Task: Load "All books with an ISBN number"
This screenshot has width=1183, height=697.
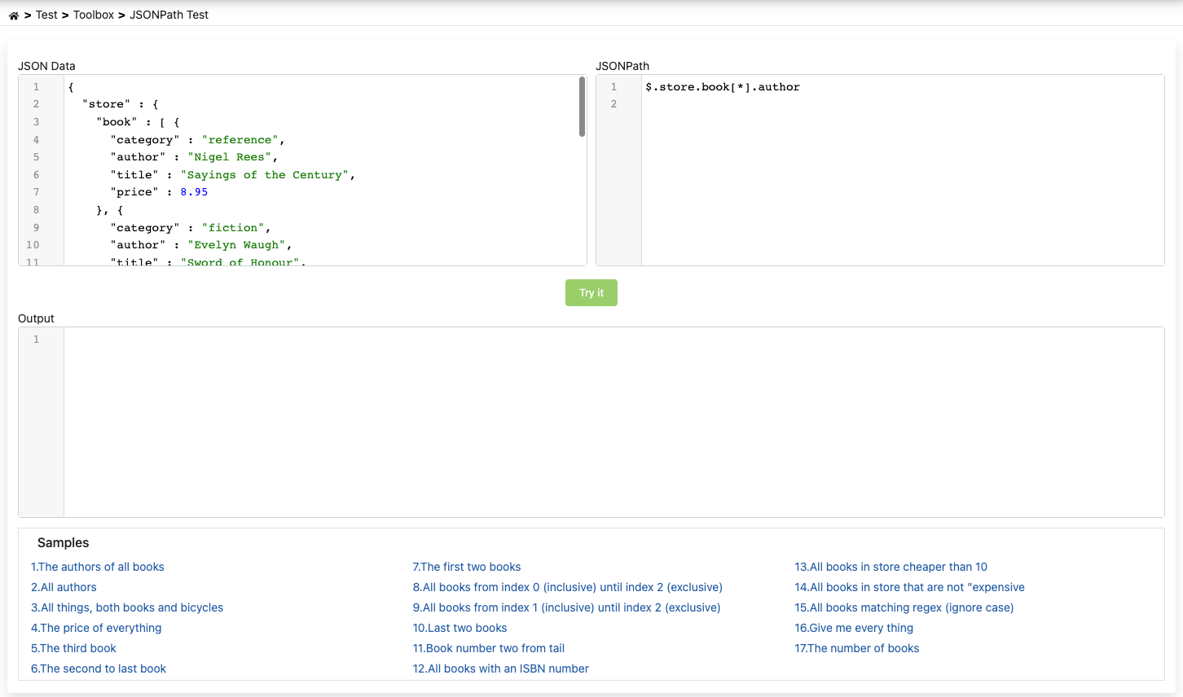Action: point(500,669)
